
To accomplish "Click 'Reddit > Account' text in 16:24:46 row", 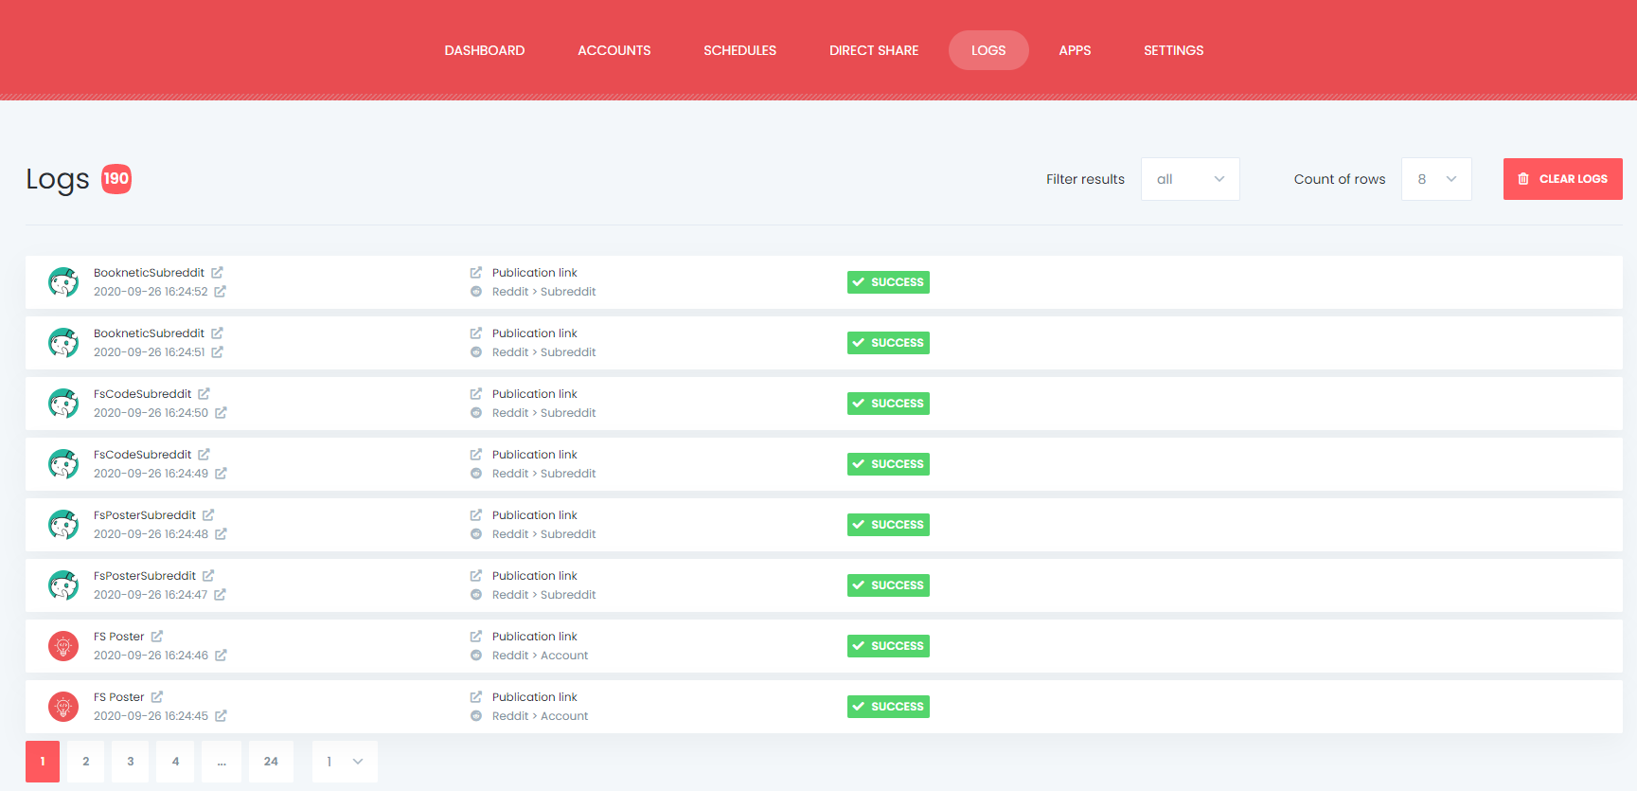I will click(540, 656).
